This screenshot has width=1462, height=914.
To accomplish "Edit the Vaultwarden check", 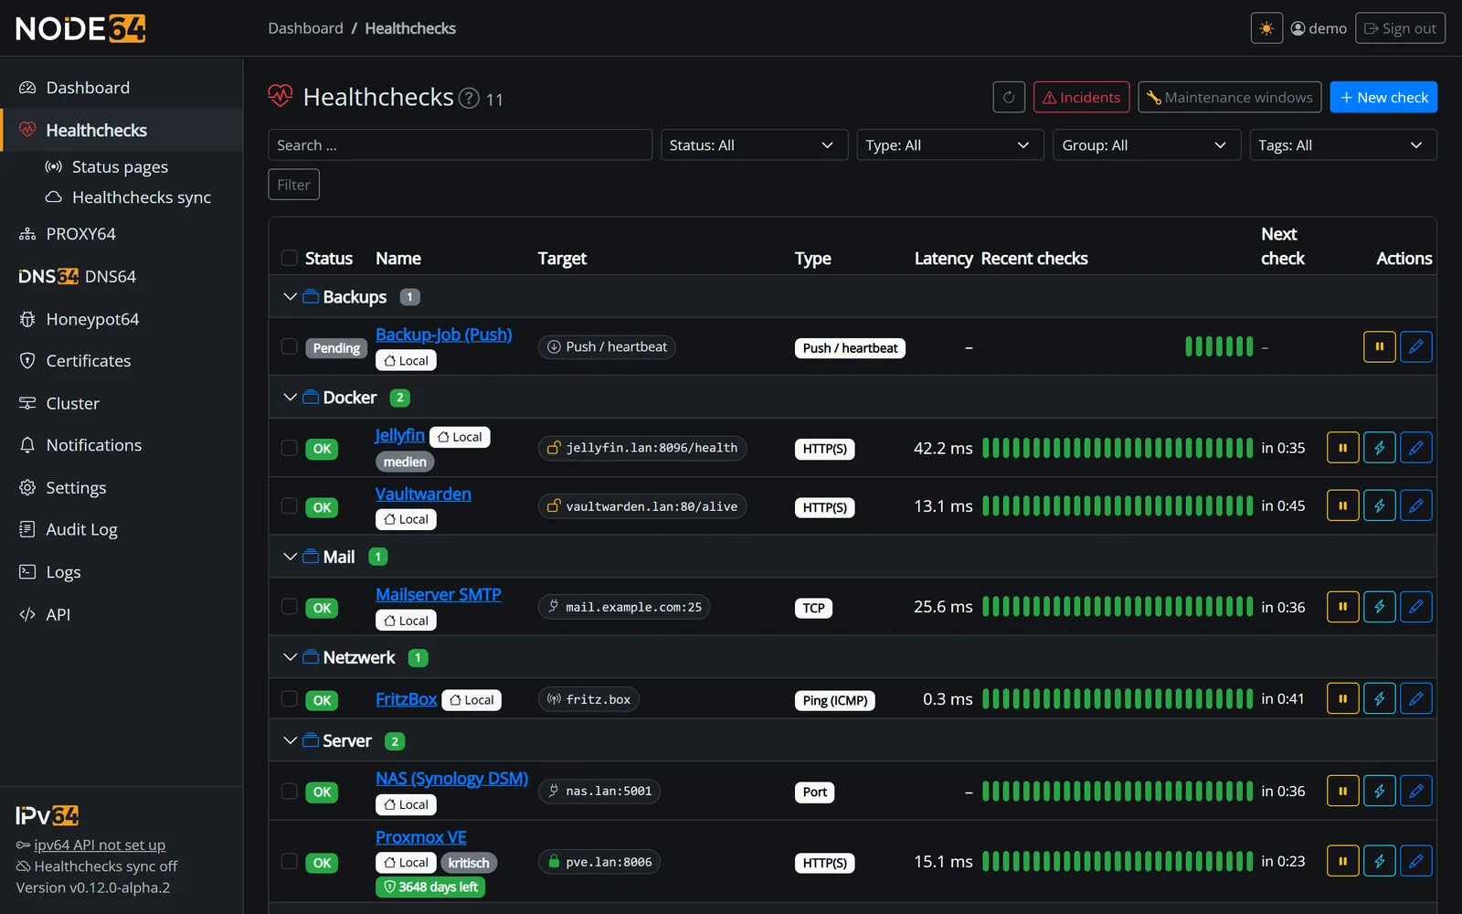I will coord(1416,505).
